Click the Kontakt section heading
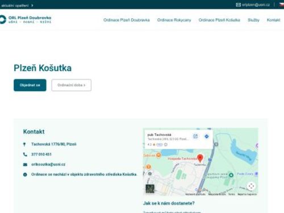284x213 pixels. tap(34, 132)
